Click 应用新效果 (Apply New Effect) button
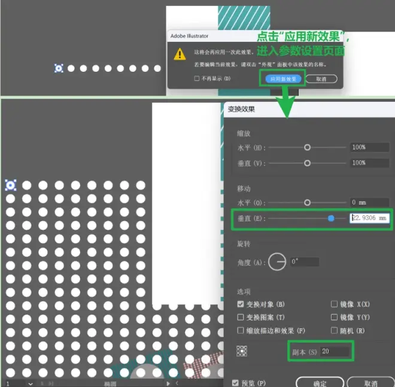The image size is (395, 387). click(x=283, y=78)
